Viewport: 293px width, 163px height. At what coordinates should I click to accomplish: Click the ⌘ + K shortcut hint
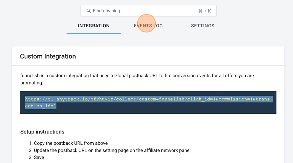click(x=204, y=11)
